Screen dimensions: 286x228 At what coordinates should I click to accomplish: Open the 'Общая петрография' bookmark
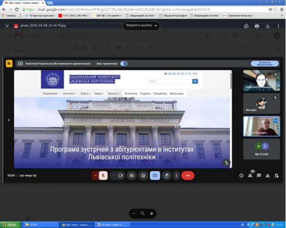(x=173, y=16)
